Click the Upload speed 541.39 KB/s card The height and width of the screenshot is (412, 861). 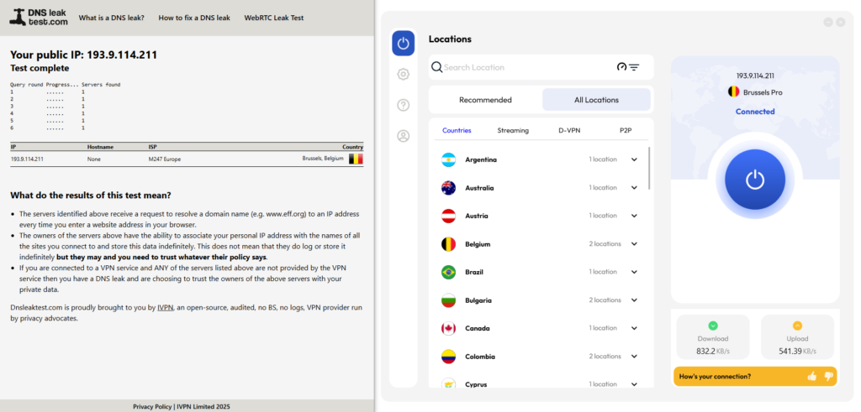pyautogui.click(x=797, y=337)
